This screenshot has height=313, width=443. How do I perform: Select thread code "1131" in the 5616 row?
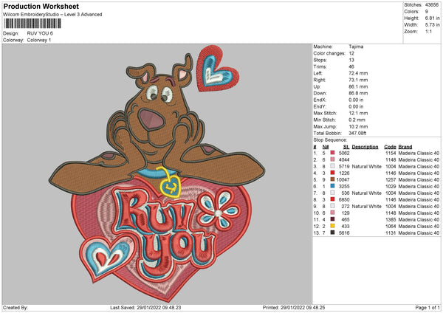(391, 233)
